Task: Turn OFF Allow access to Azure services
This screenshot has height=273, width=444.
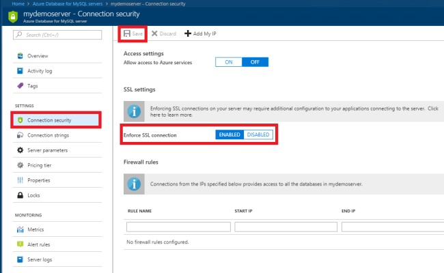Action: 255,62
